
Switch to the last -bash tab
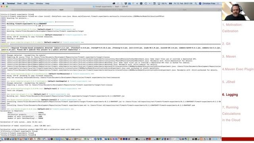tap(183, 10)
